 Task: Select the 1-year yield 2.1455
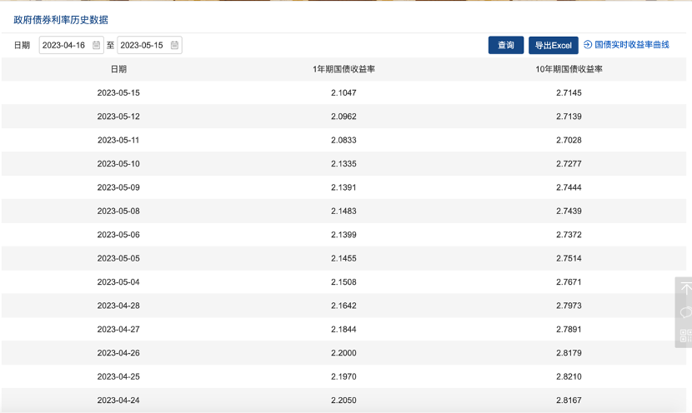[343, 258]
